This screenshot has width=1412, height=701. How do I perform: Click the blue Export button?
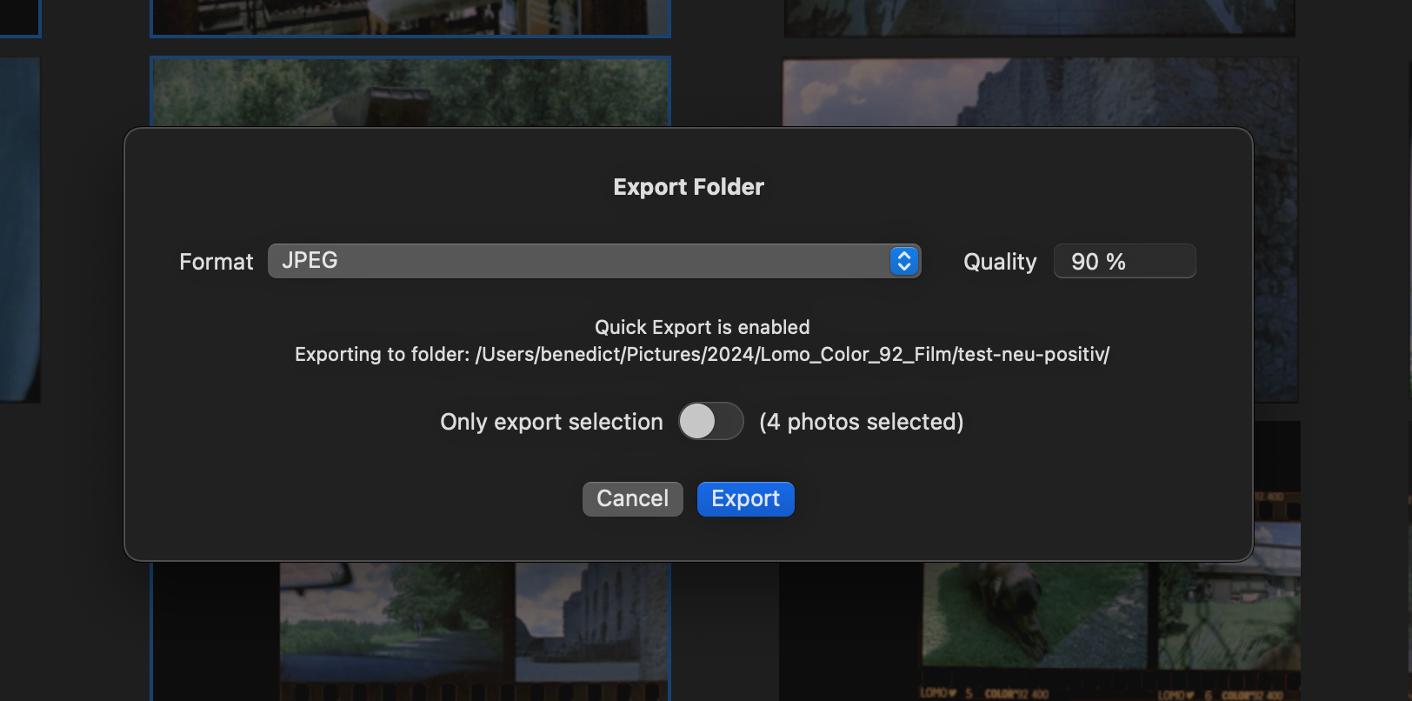tap(745, 499)
